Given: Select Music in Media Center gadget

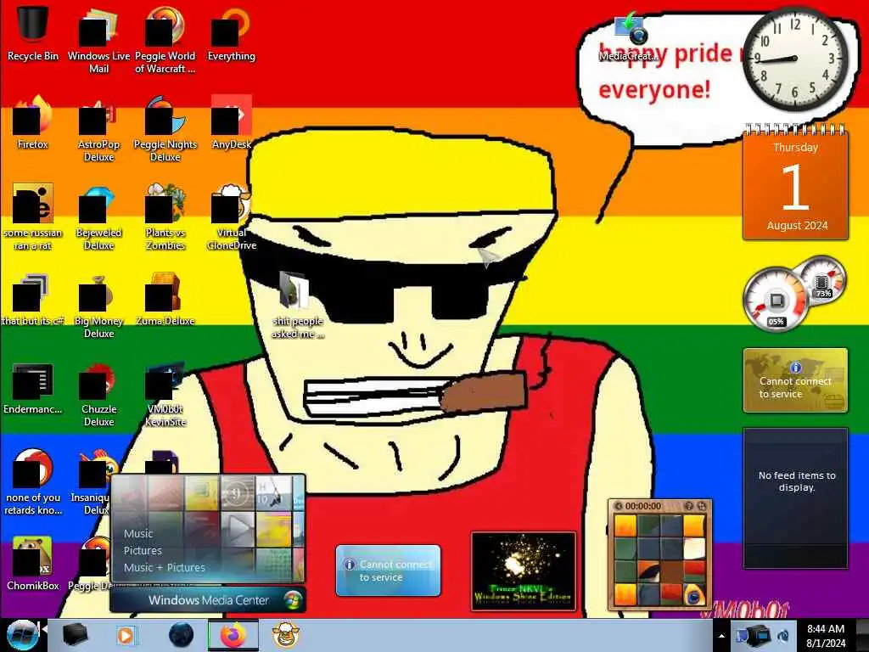Looking at the screenshot, I should point(138,533).
